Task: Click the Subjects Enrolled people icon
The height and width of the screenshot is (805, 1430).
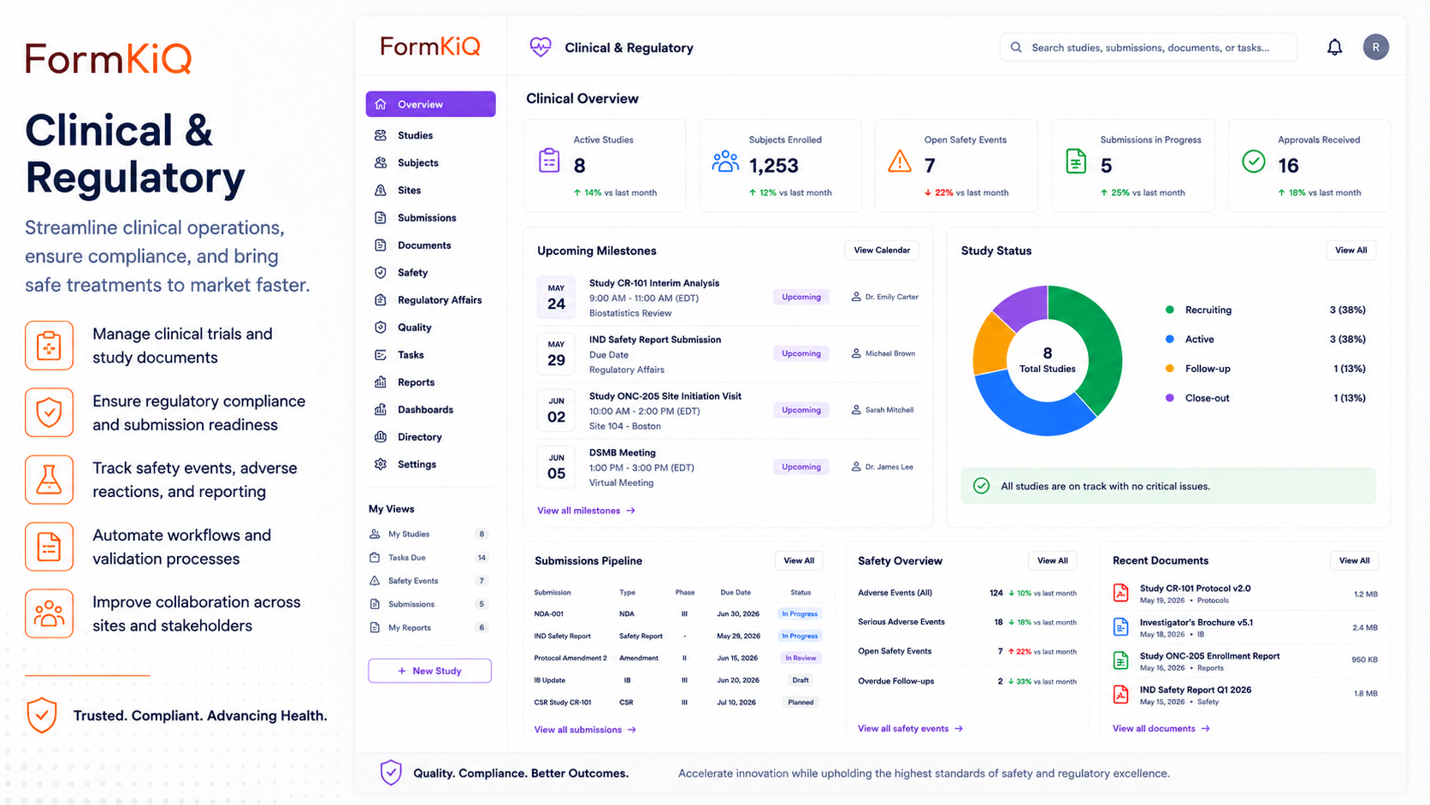Action: (725, 161)
